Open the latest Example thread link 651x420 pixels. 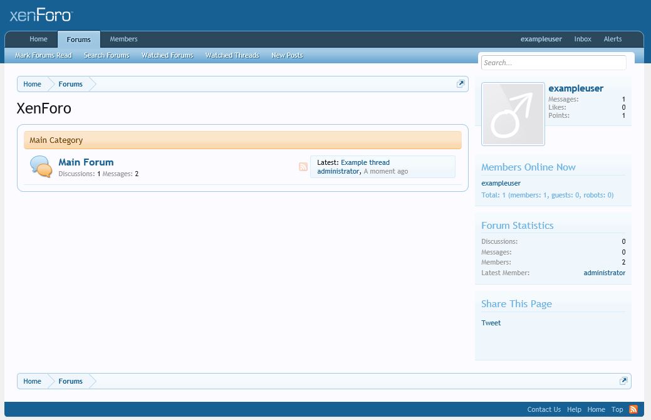tap(365, 162)
